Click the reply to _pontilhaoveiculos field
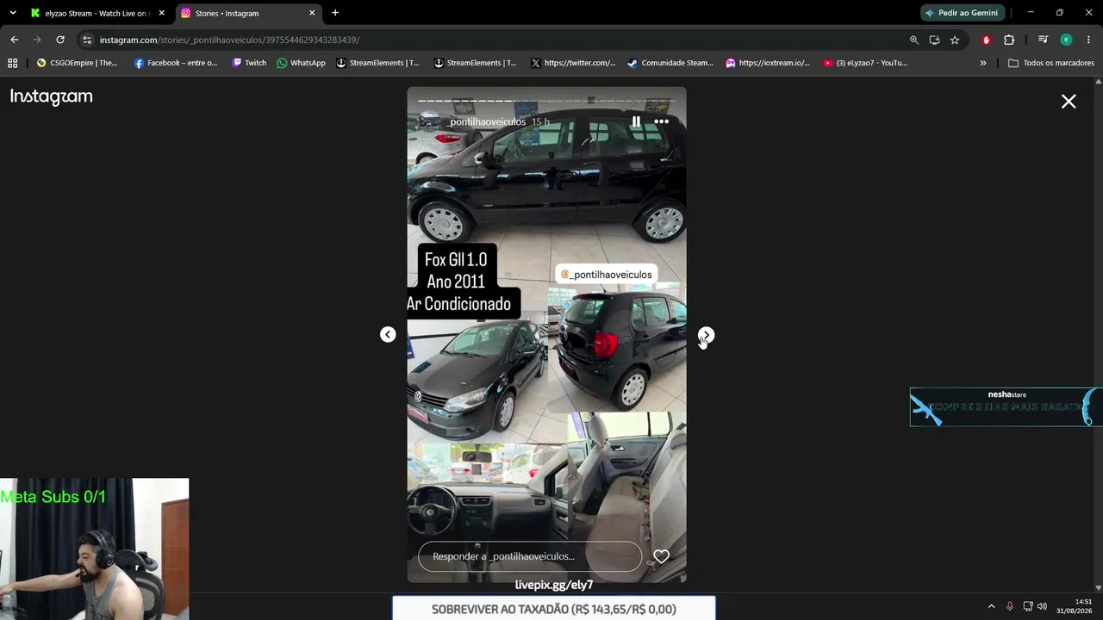 point(530,556)
